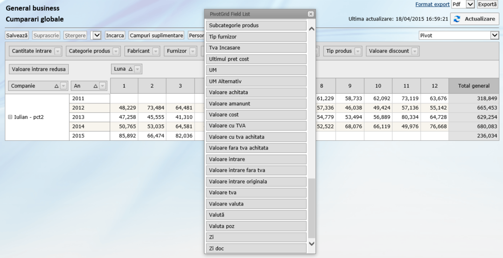Open the An field filter icon
The height and width of the screenshot is (258, 503).
tap(103, 86)
